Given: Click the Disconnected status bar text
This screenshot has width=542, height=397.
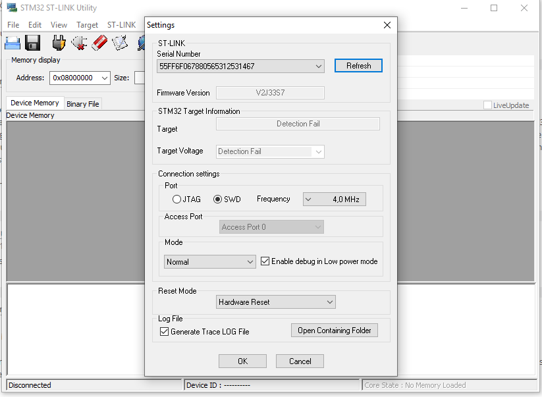Looking at the screenshot, I should 30,385.
